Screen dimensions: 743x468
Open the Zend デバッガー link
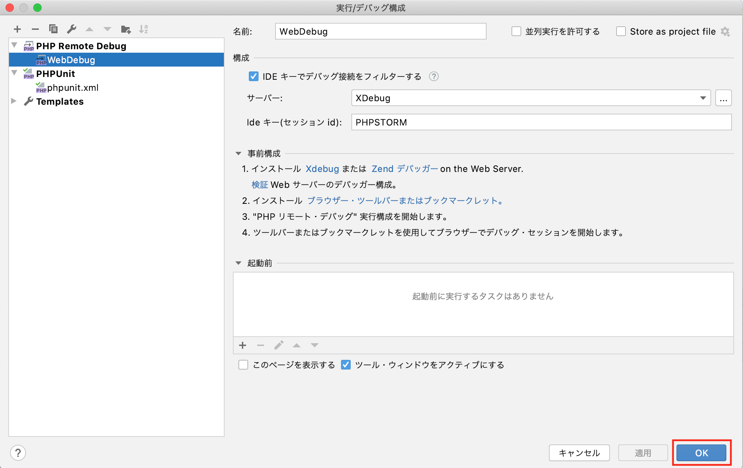click(x=404, y=169)
